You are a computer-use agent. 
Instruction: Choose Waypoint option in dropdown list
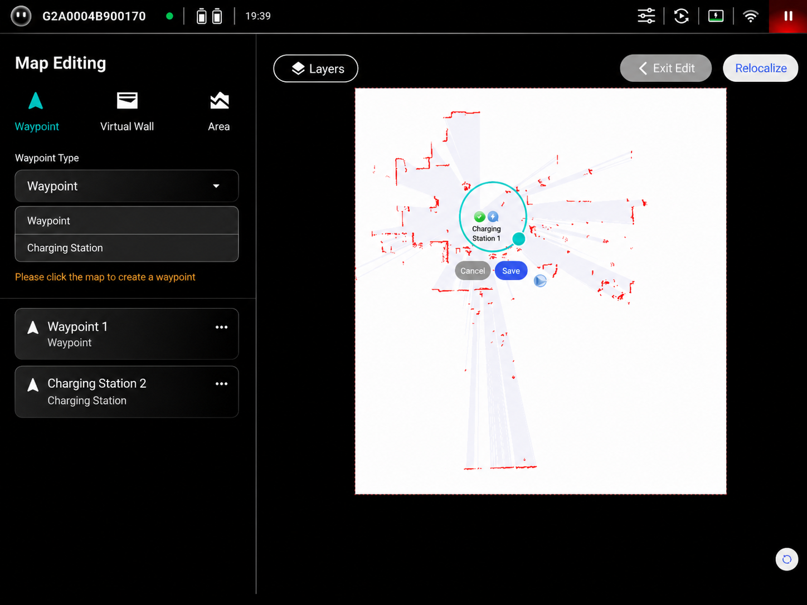pos(127,221)
